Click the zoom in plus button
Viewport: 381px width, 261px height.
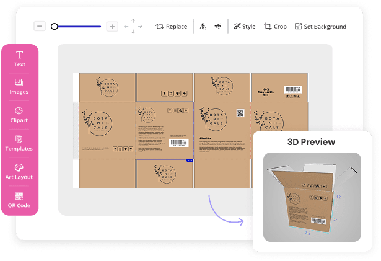tap(112, 27)
